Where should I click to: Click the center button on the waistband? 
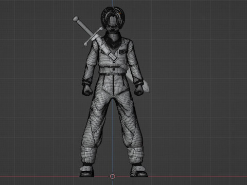[x=114, y=69]
